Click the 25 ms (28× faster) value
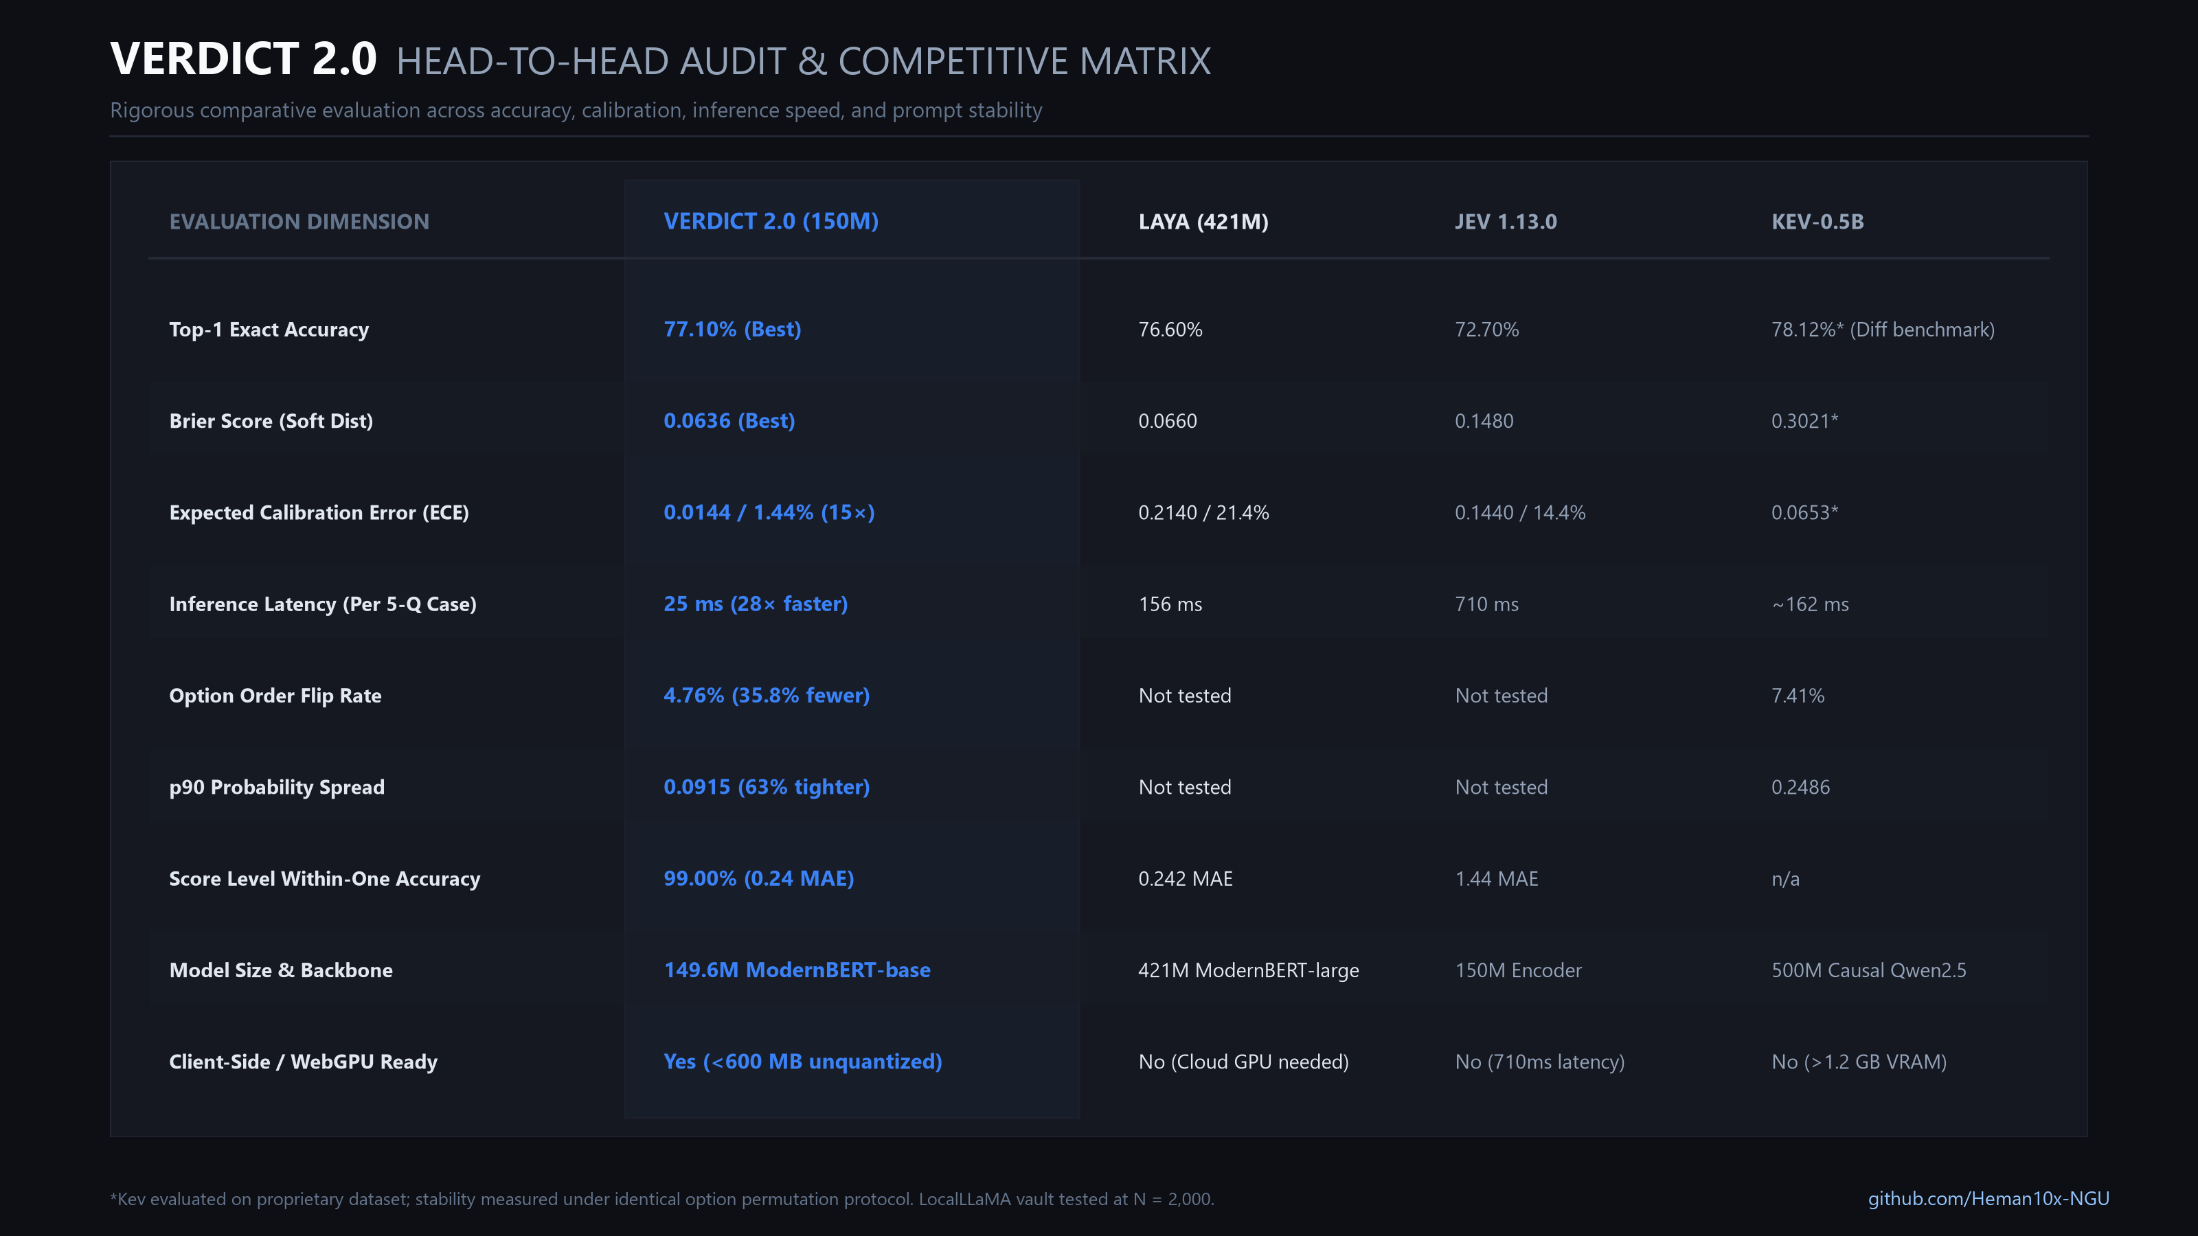The image size is (2198, 1236). 755,604
